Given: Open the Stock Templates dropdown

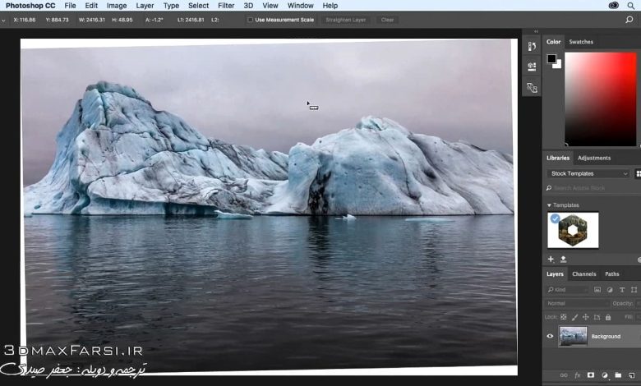Looking at the screenshot, I should [588, 174].
